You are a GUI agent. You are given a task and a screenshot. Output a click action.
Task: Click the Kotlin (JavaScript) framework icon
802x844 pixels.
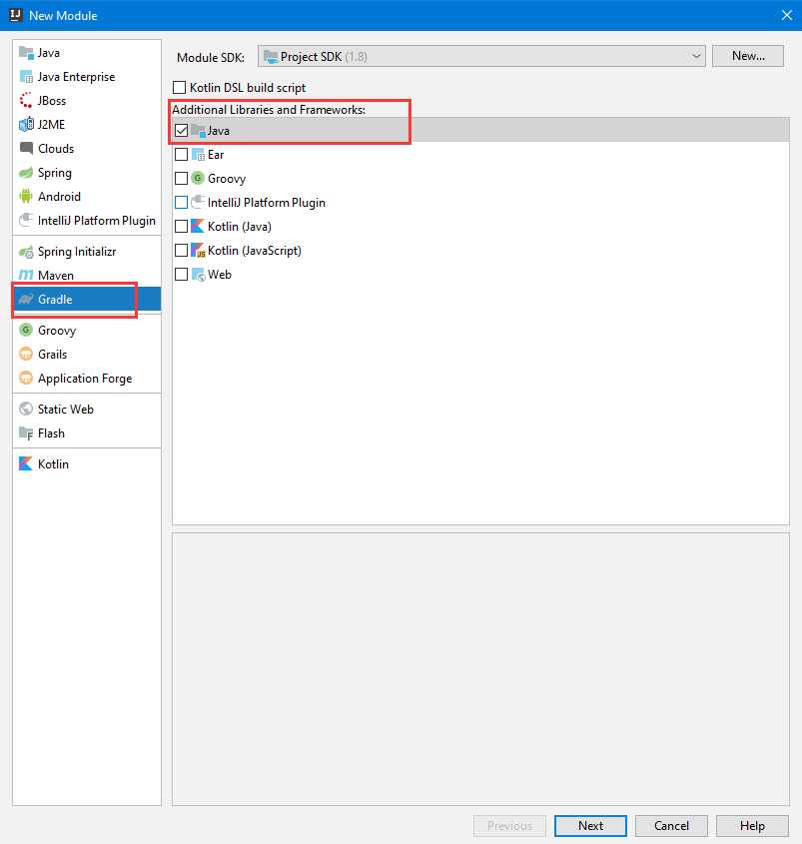(x=198, y=251)
